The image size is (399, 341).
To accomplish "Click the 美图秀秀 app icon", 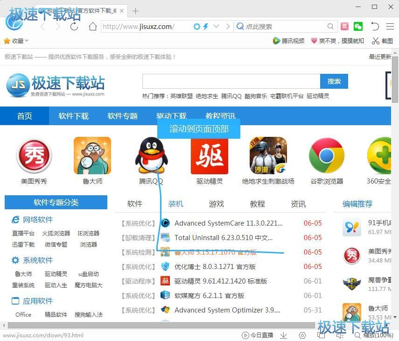I will (x=34, y=156).
